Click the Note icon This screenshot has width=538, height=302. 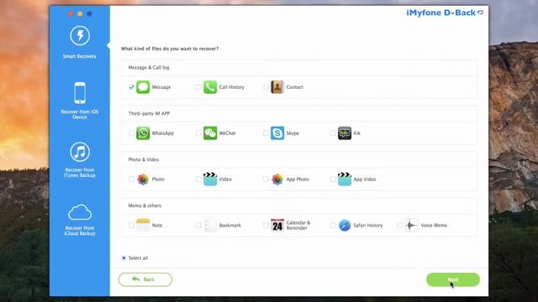point(143,226)
